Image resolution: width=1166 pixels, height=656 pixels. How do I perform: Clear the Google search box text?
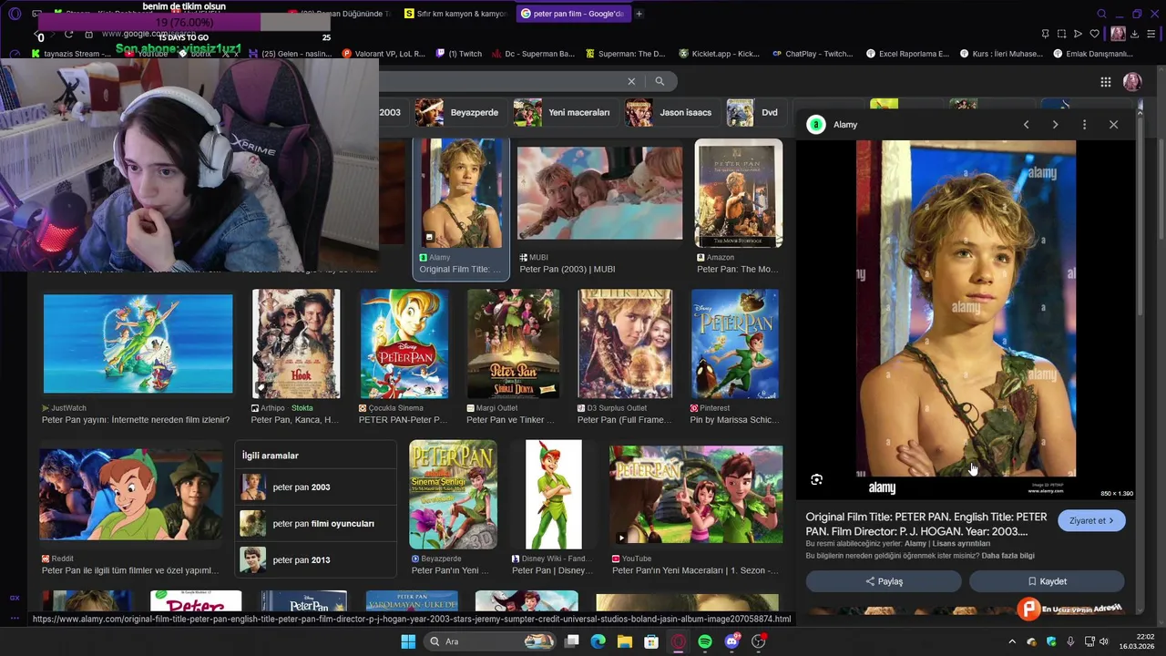click(x=631, y=81)
